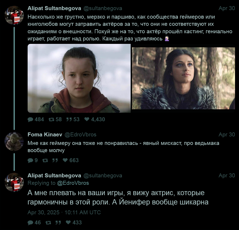239x230 pixels.
Task: Open the right photo with fur collar
Action: 183,78
